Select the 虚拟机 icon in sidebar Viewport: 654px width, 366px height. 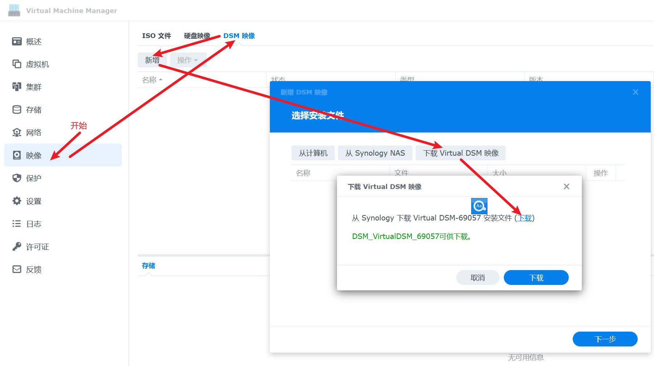coord(17,64)
